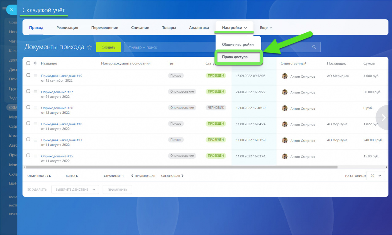
Task: Change rows per page dropdown 20
Action: [x=376, y=176]
